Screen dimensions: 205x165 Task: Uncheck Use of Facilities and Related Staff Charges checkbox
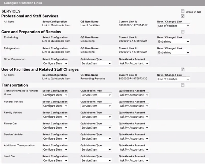pyautogui.click(x=183, y=70)
